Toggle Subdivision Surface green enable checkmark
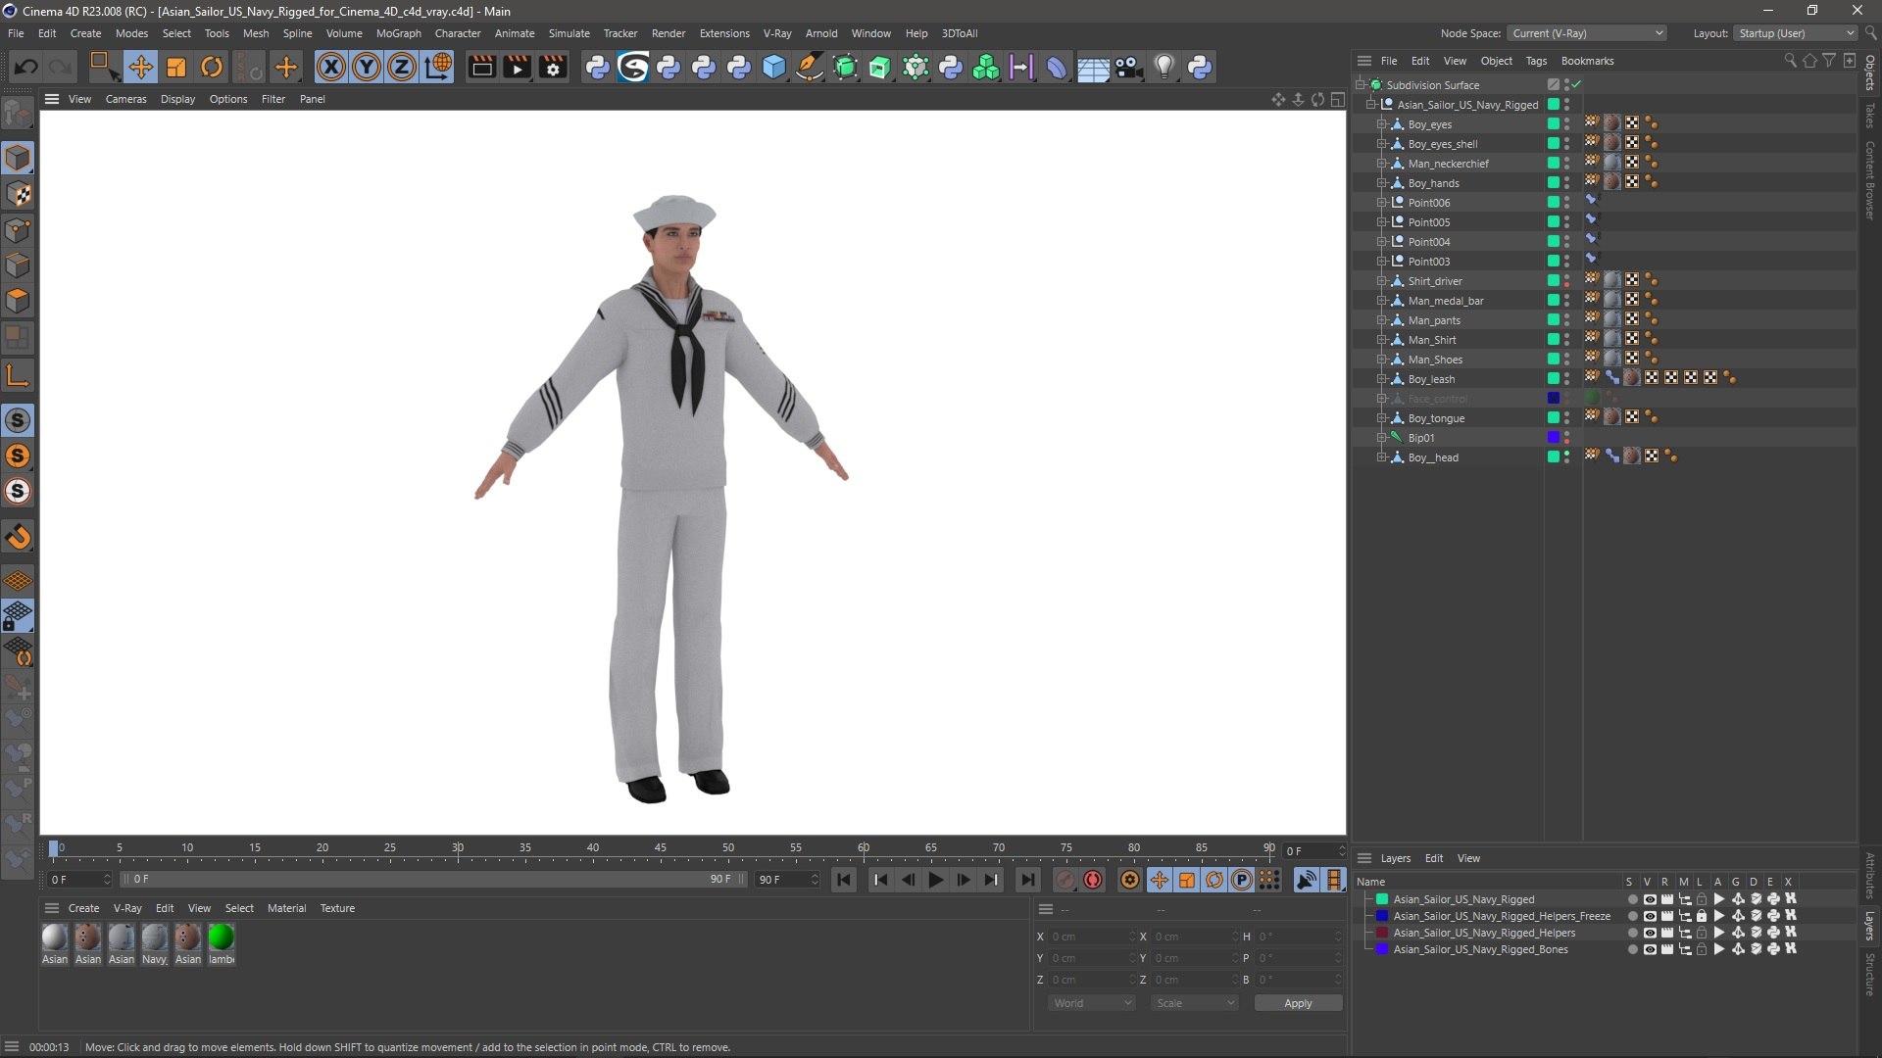1882x1058 pixels. coord(1576,85)
